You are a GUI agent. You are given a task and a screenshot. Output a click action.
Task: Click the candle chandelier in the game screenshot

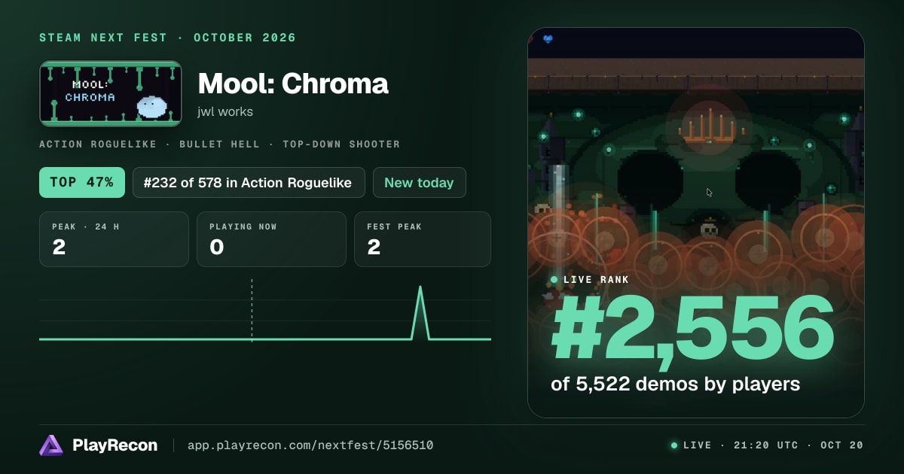pyautogui.click(x=706, y=127)
